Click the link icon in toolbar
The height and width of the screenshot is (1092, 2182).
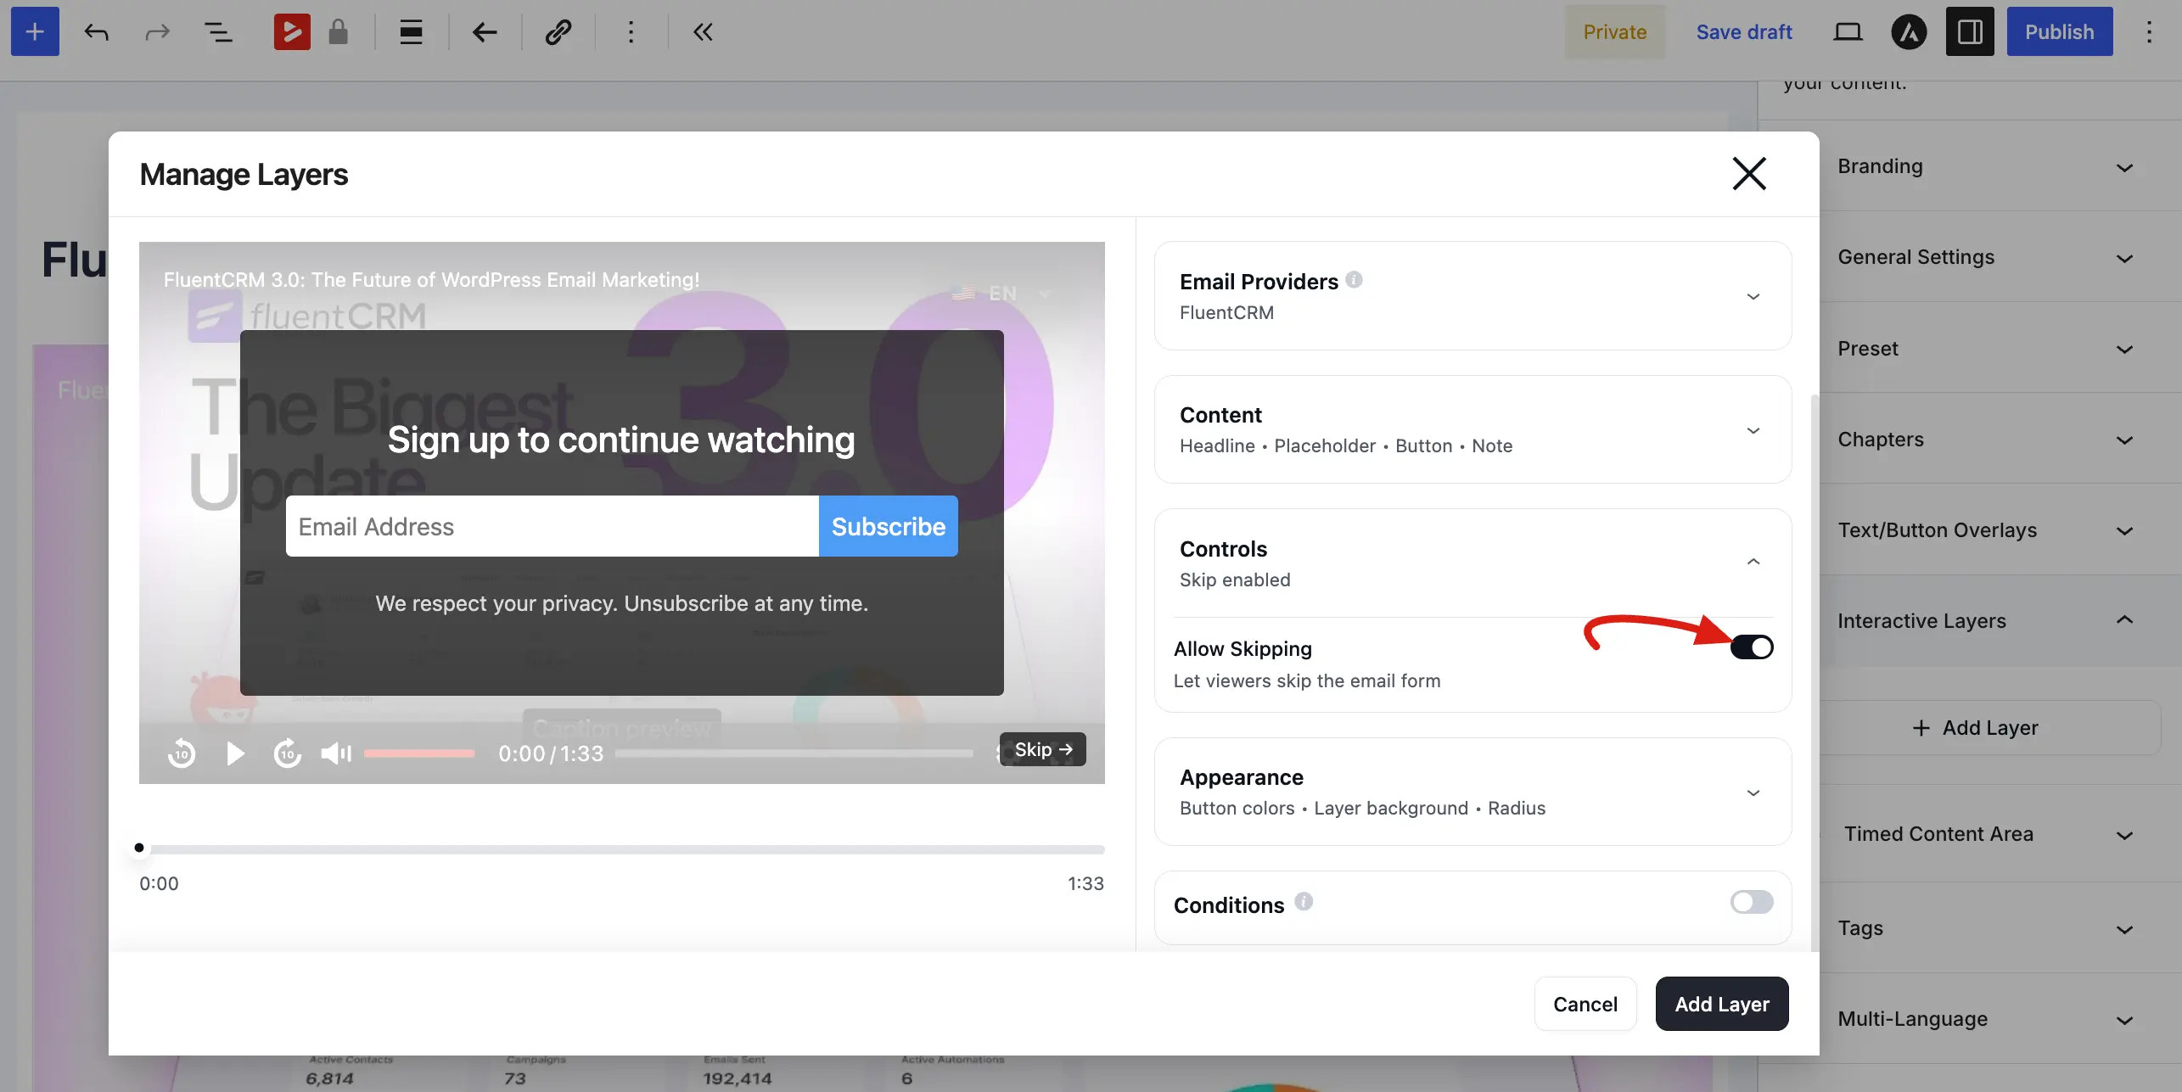(x=558, y=32)
